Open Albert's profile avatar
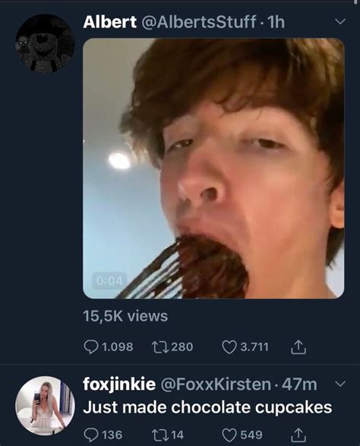The width and height of the screenshot is (360, 446). [x=45, y=43]
